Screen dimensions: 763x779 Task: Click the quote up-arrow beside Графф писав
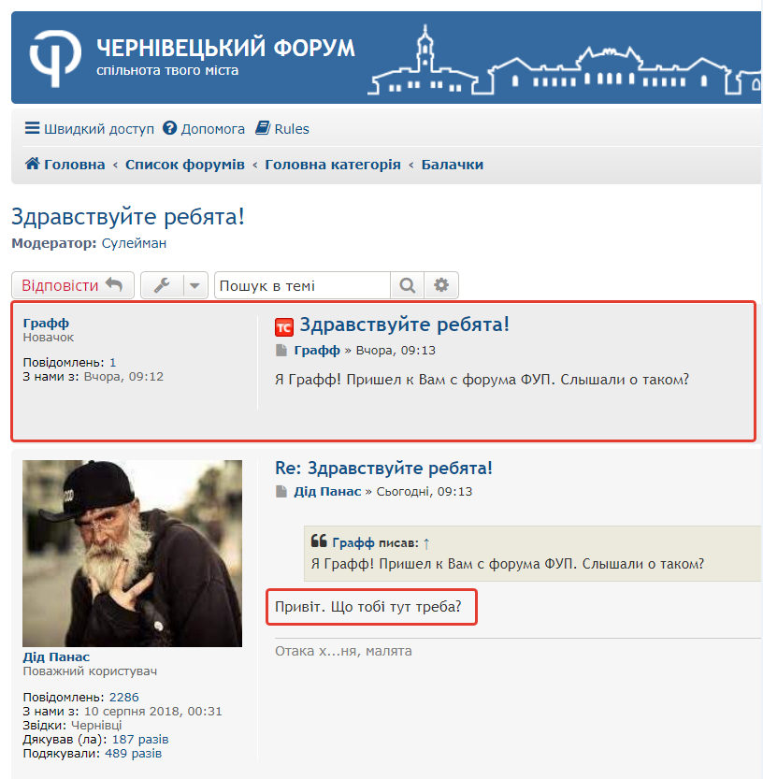point(426,543)
